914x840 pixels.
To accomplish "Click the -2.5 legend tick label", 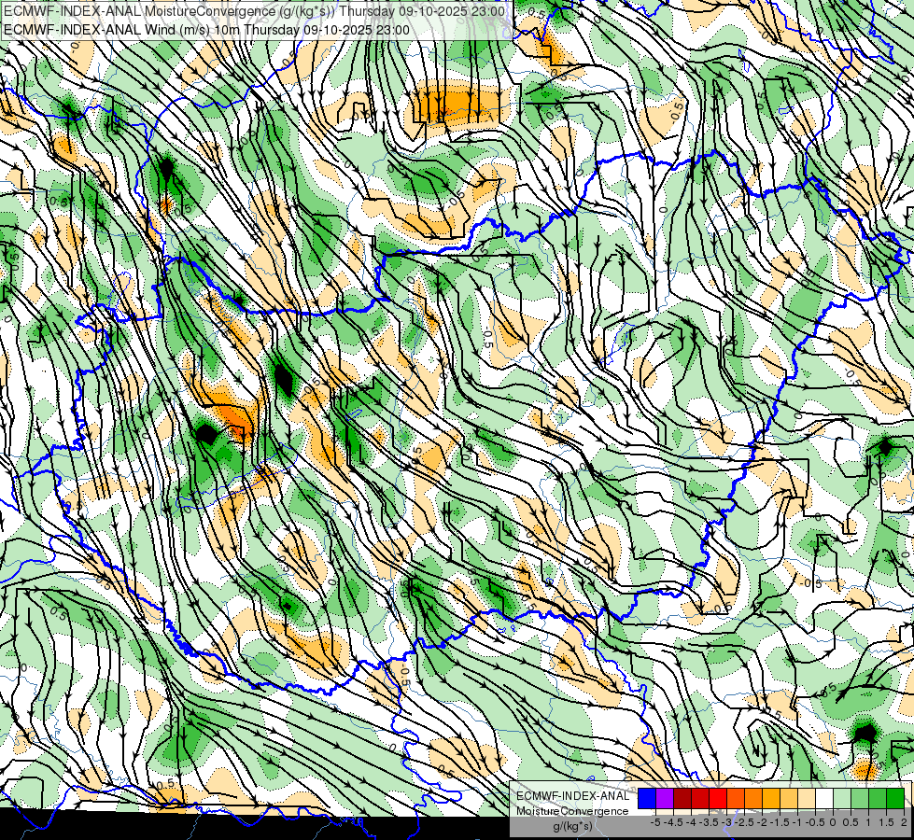I will coord(744,822).
